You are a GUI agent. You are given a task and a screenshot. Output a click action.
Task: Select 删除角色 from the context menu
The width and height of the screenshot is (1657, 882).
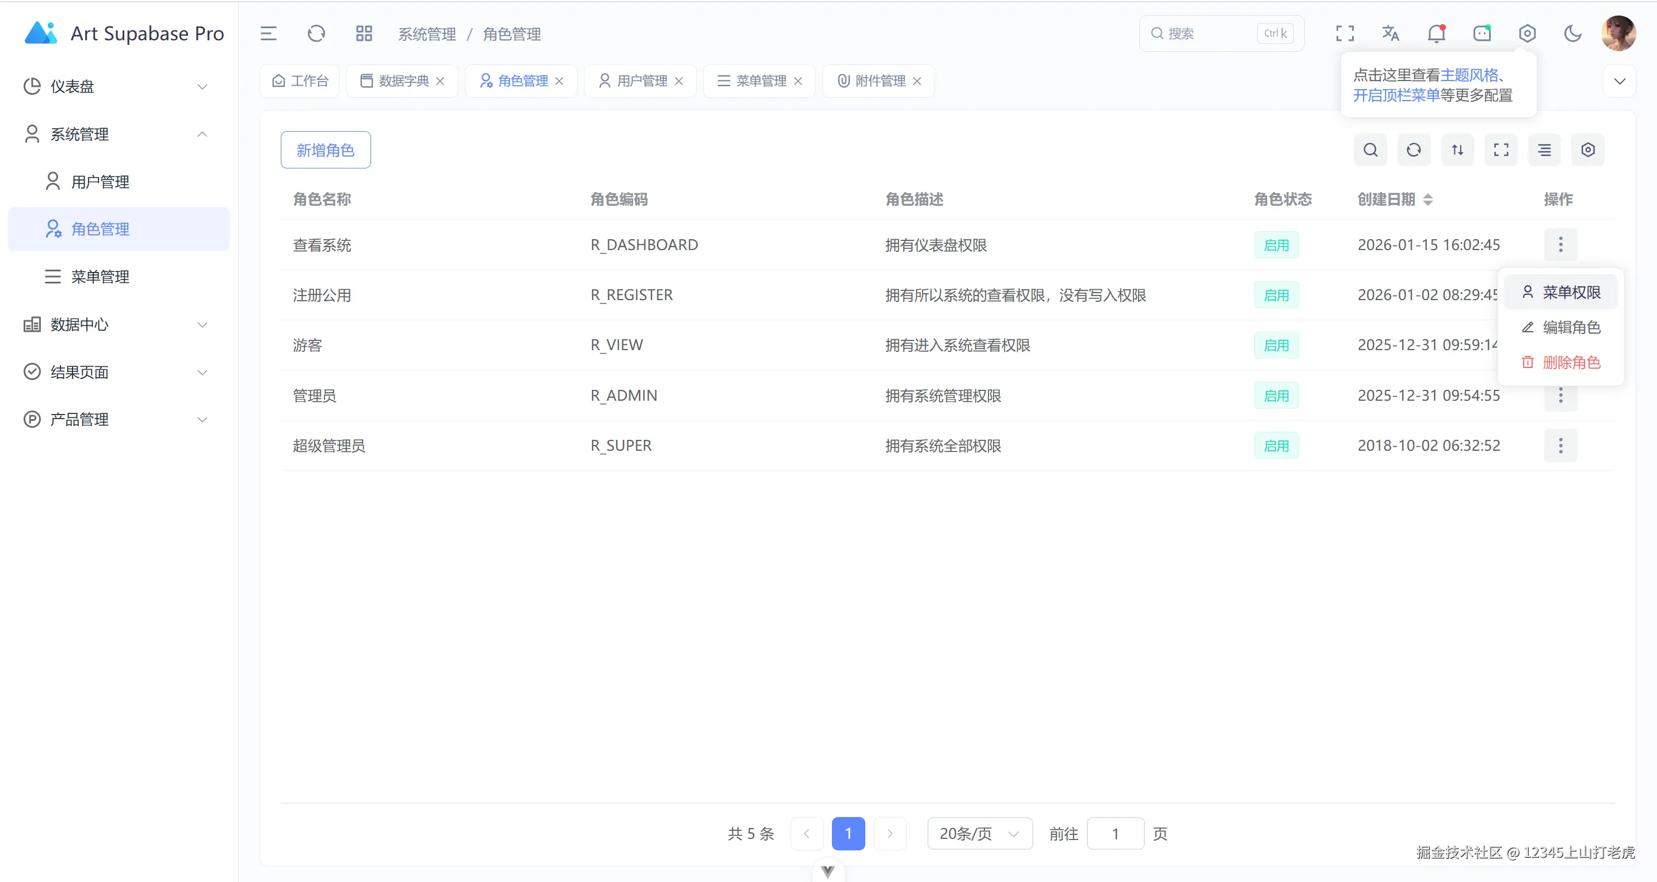pyautogui.click(x=1572, y=362)
